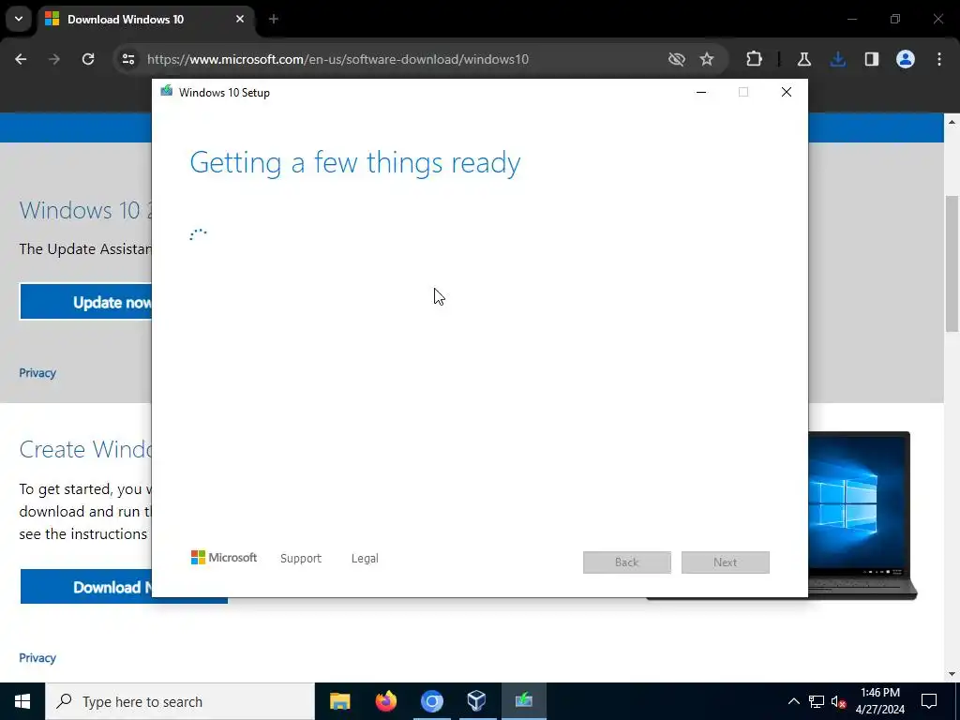This screenshot has height=720, width=960.
Task: Minimize the Chrome window
Action: tap(852, 19)
